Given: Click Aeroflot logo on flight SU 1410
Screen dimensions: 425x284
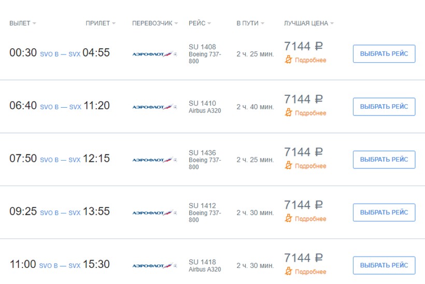Looking at the screenshot, I should point(154,107).
